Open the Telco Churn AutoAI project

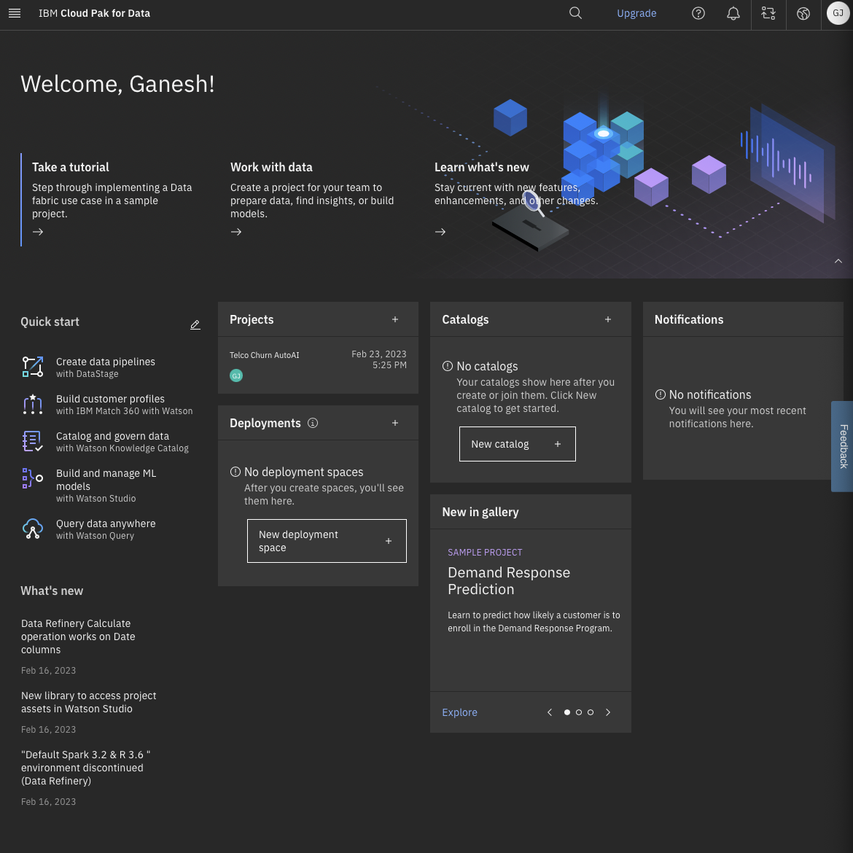click(x=265, y=355)
